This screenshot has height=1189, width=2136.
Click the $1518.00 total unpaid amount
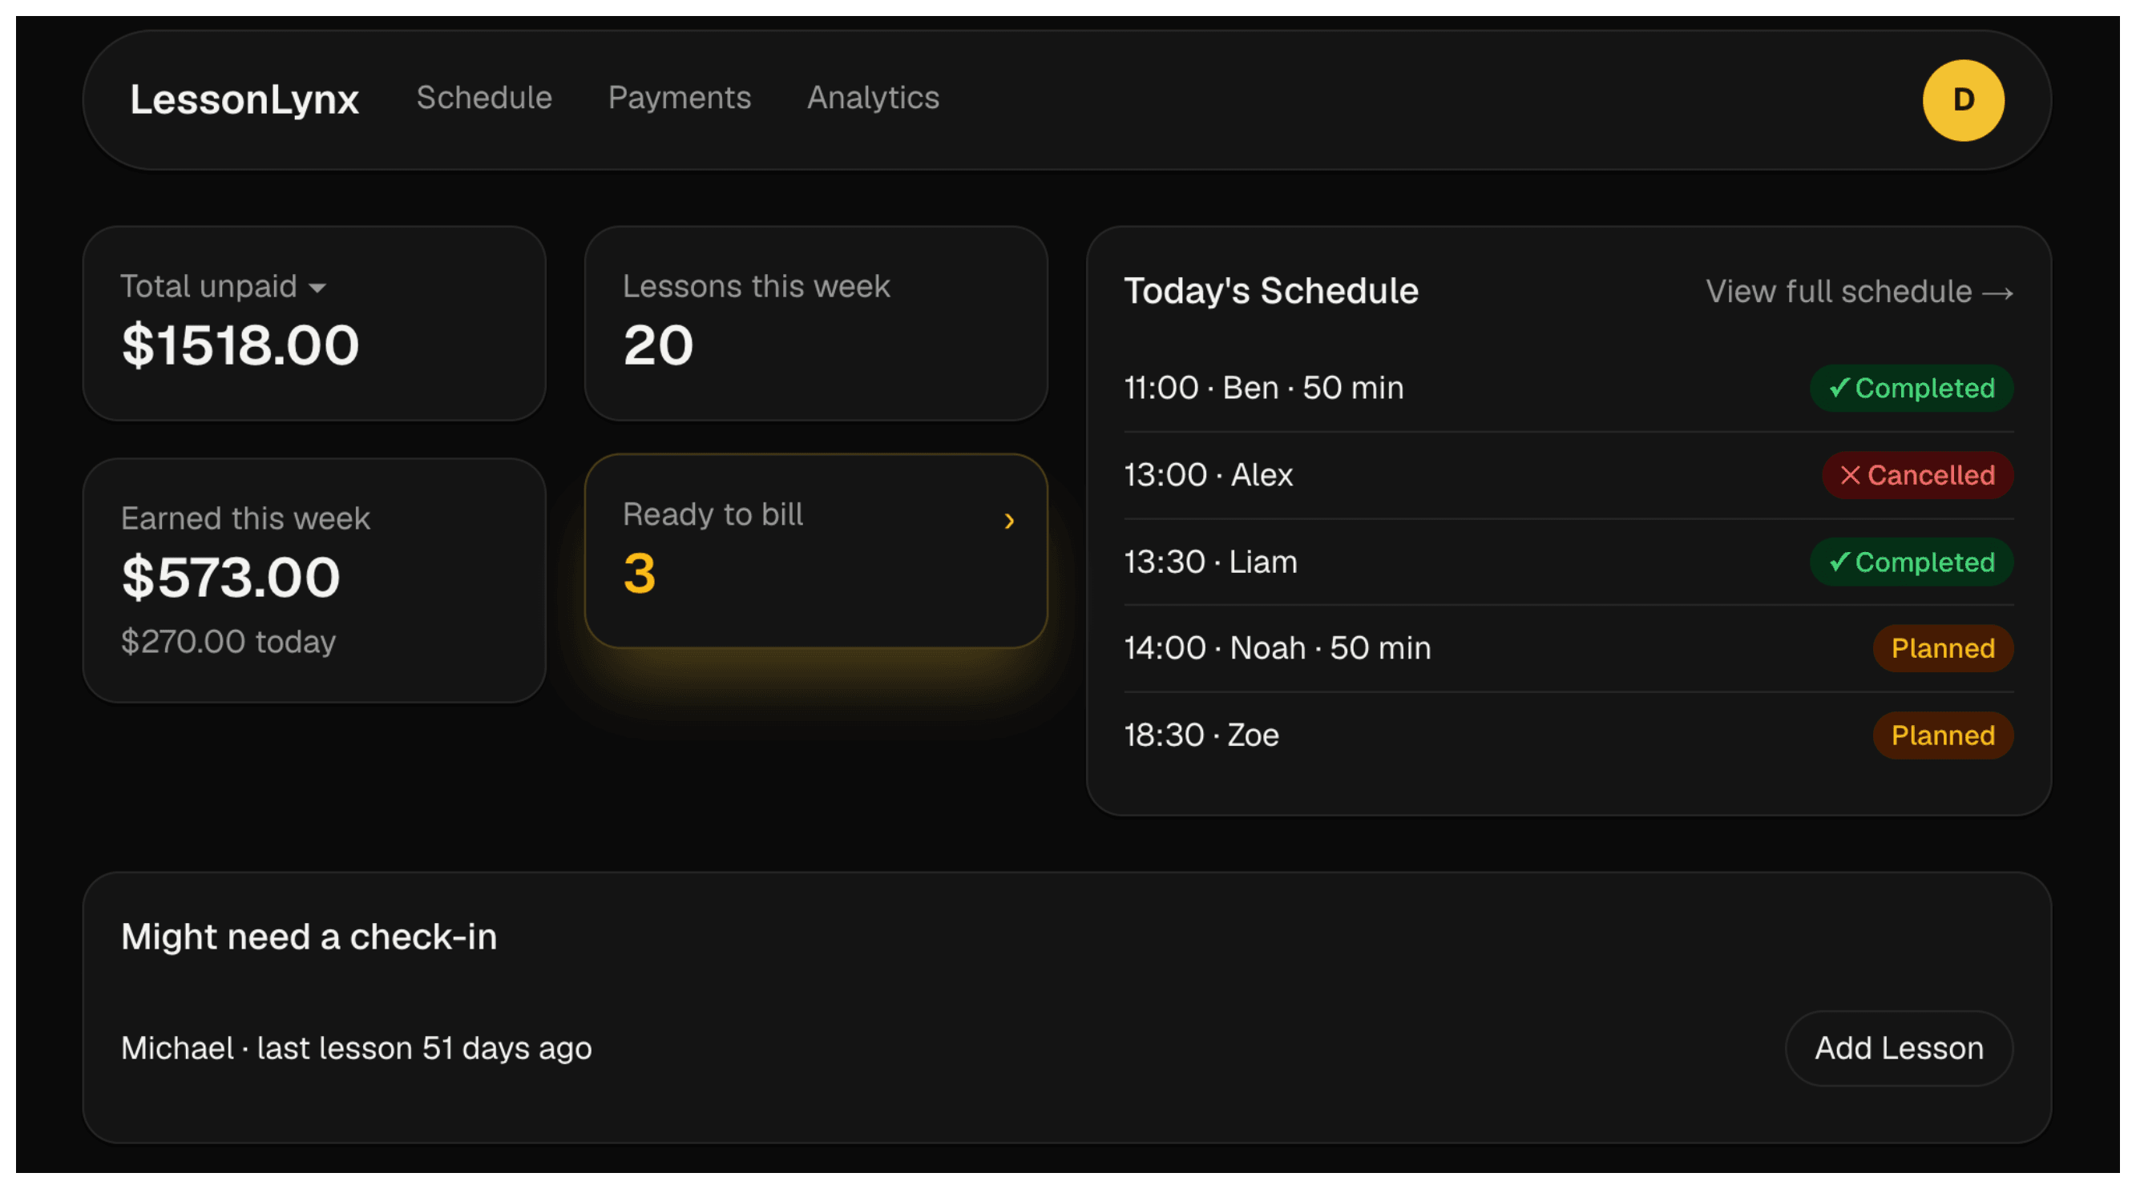240,345
